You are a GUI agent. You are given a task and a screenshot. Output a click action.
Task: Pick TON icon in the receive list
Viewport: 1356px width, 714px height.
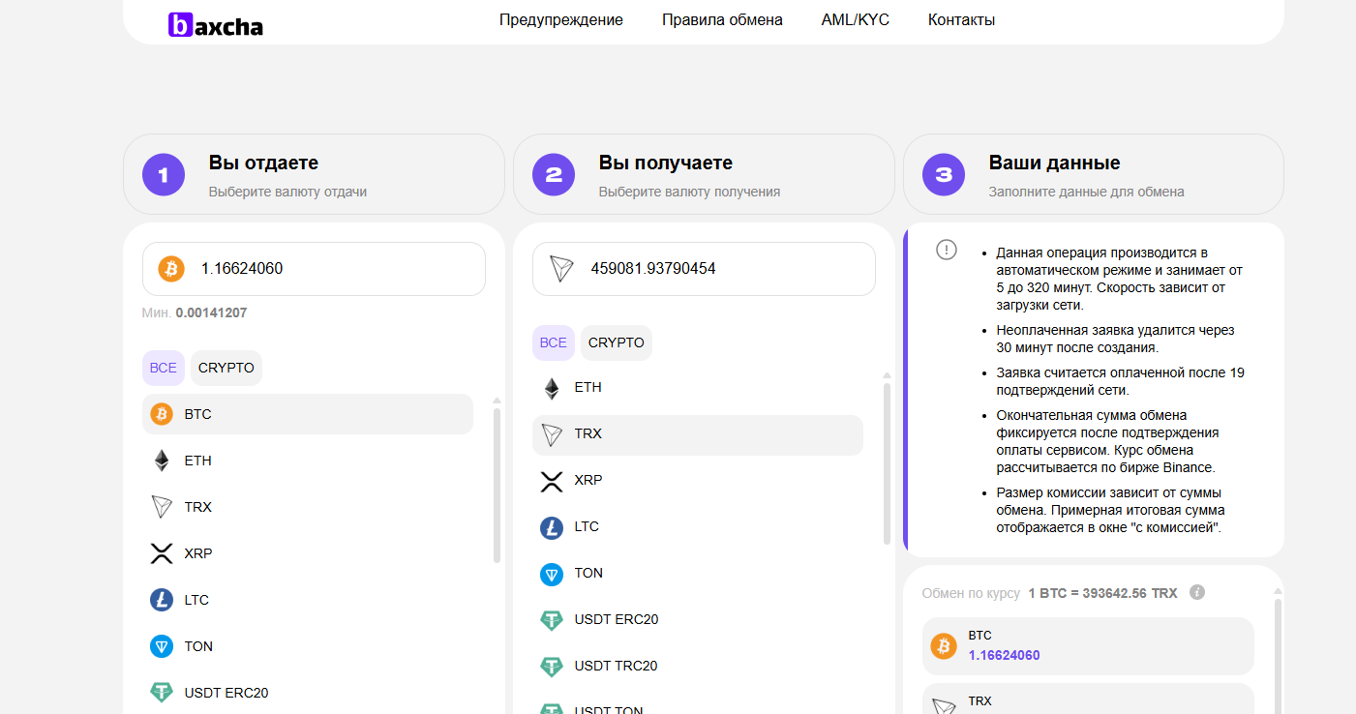(x=552, y=574)
